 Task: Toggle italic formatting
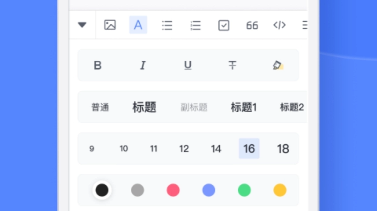point(142,65)
